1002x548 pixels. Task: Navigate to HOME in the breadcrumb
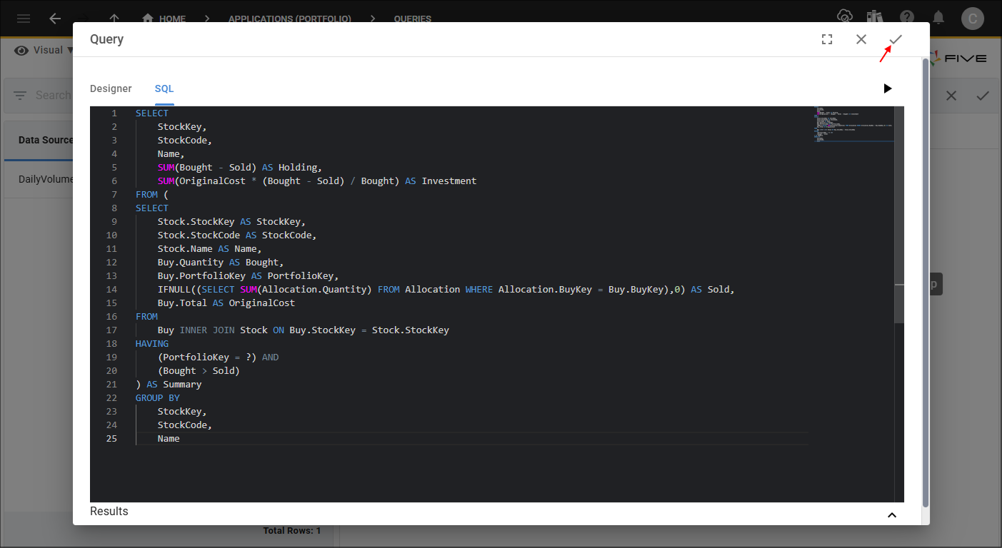click(164, 19)
